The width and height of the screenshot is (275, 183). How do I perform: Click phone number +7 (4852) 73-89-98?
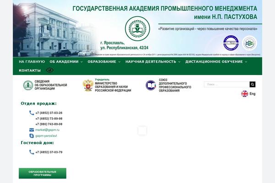click(49, 118)
